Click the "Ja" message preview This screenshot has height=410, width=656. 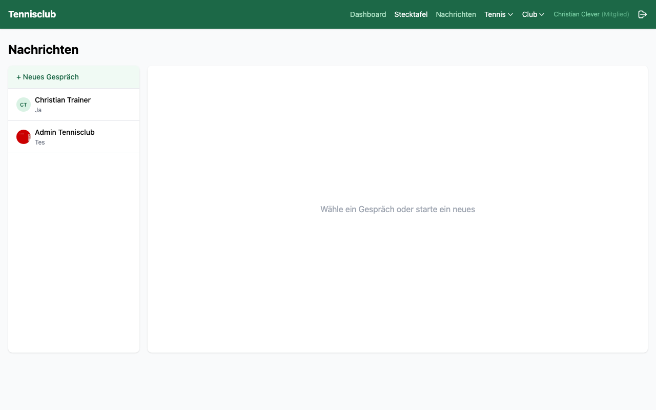pyautogui.click(x=38, y=110)
